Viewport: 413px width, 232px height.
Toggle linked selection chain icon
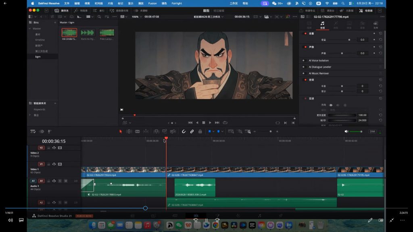[x=192, y=132]
